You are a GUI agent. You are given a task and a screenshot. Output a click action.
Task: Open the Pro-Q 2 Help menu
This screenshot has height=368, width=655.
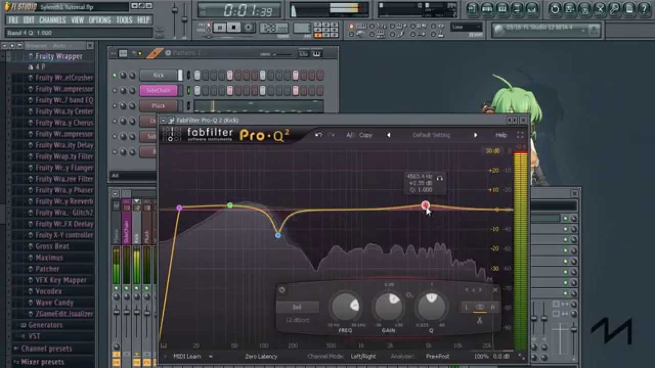pos(501,135)
